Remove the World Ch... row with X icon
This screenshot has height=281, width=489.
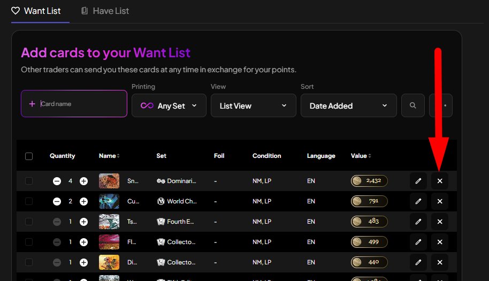point(440,201)
